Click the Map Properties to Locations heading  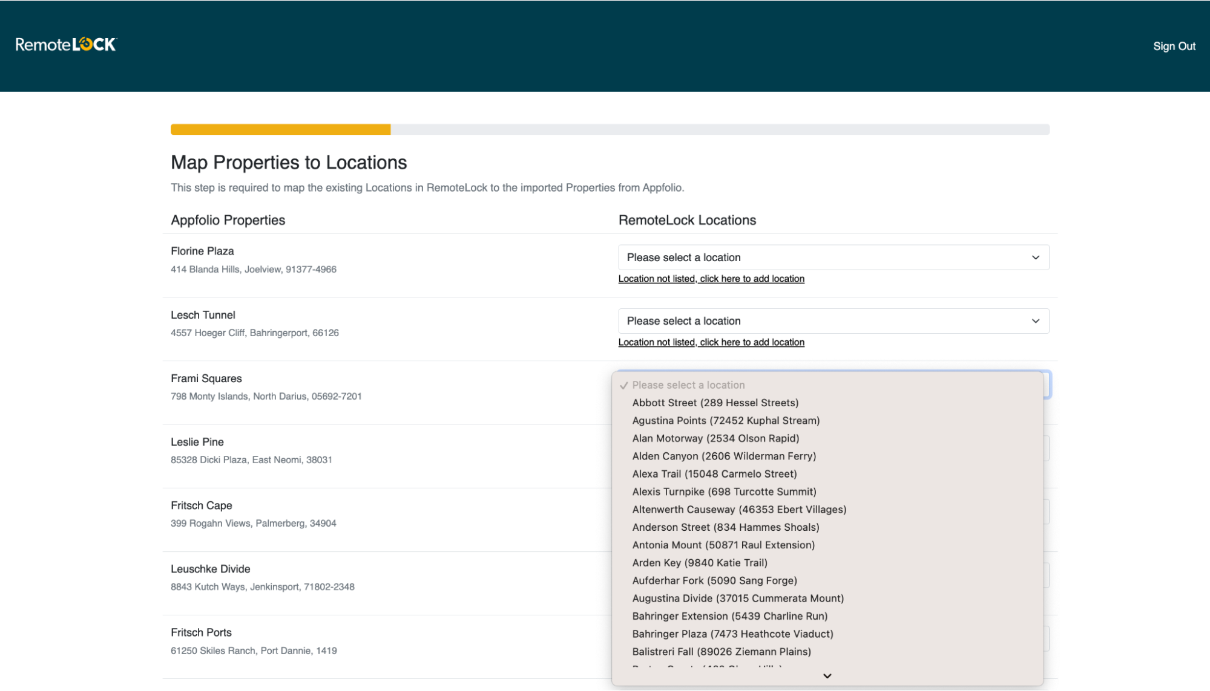[289, 163]
